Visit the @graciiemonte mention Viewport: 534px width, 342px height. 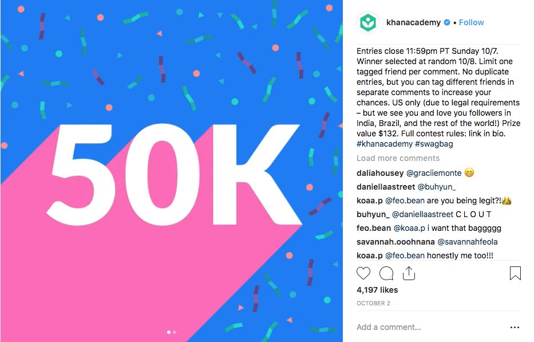tap(433, 173)
